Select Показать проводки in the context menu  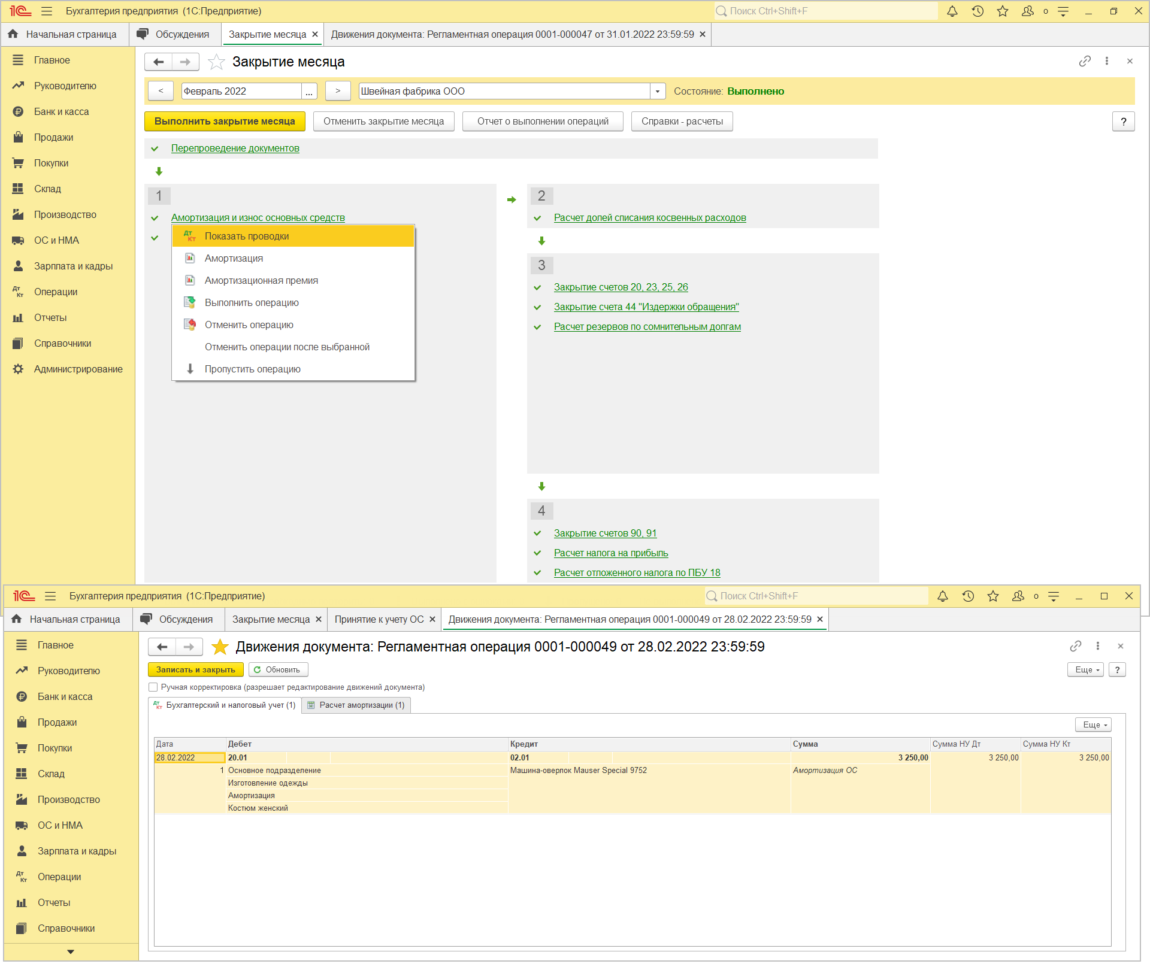293,237
